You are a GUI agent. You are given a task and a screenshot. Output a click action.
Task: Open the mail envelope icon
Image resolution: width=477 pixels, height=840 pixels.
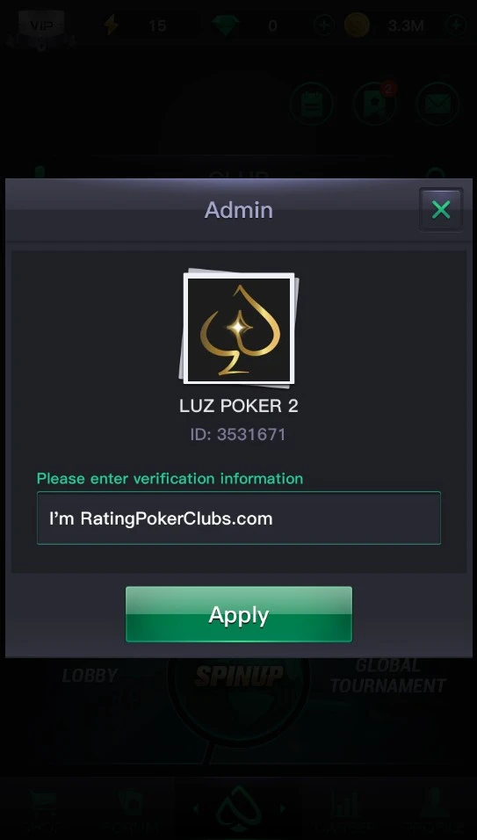click(x=438, y=104)
